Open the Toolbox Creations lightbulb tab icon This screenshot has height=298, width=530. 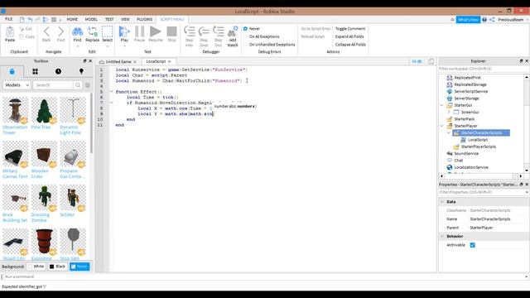click(81, 72)
